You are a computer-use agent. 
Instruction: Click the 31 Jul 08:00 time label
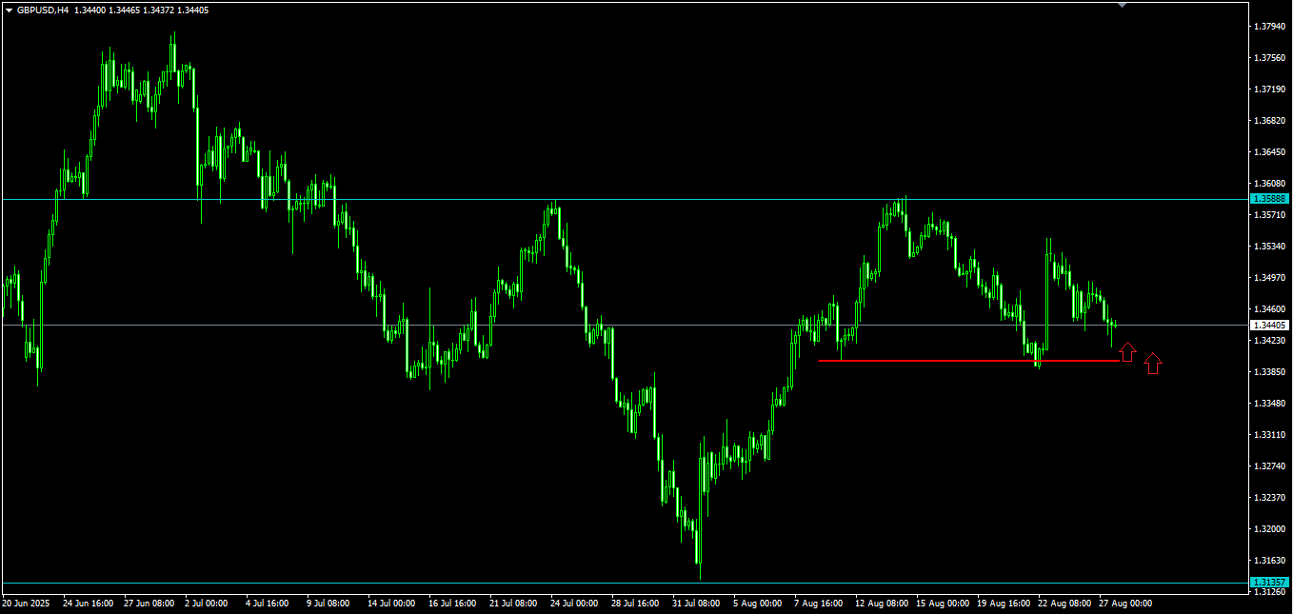click(698, 604)
